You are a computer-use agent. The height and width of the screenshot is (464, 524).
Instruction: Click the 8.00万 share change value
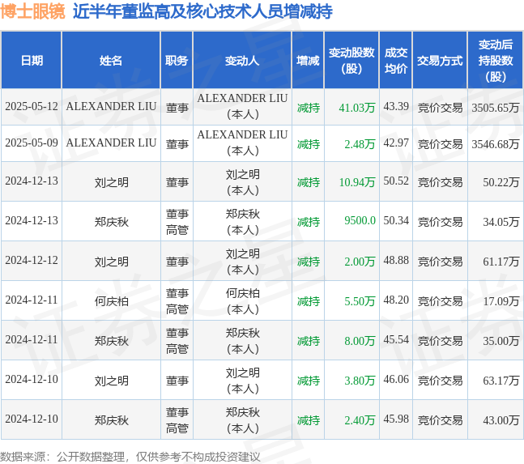pyautogui.click(x=360, y=341)
